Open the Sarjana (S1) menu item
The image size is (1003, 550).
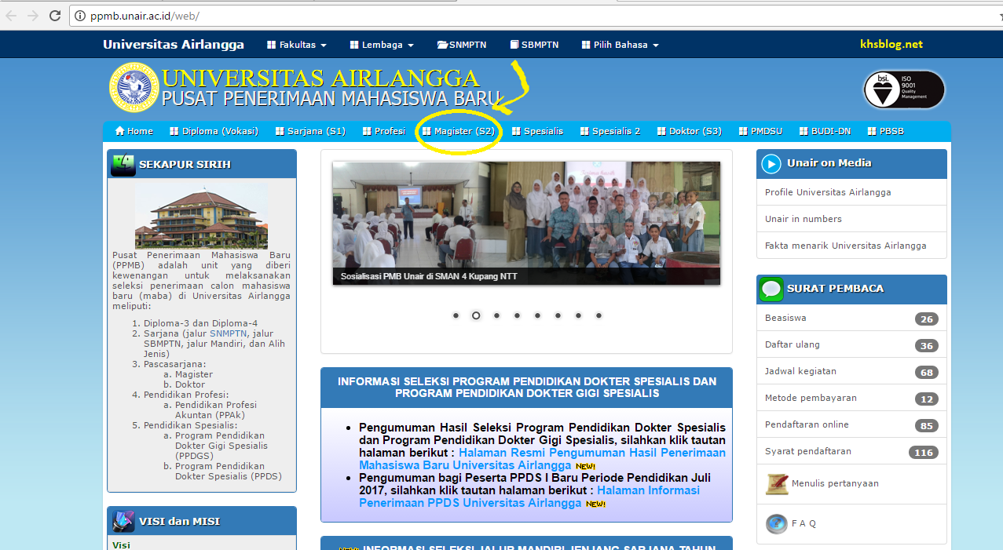(311, 131)
